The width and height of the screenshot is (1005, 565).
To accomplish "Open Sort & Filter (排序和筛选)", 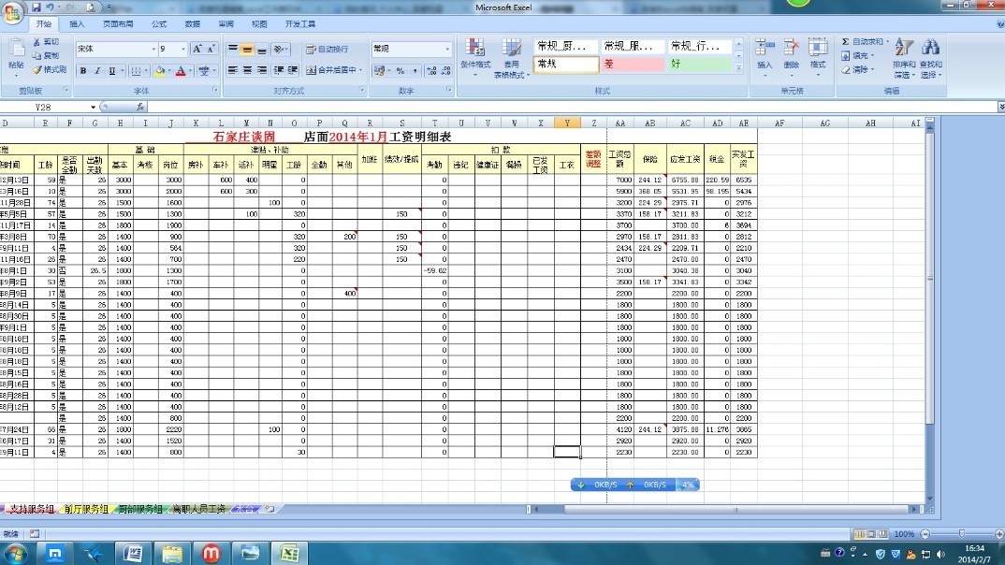I will point(904,58).
